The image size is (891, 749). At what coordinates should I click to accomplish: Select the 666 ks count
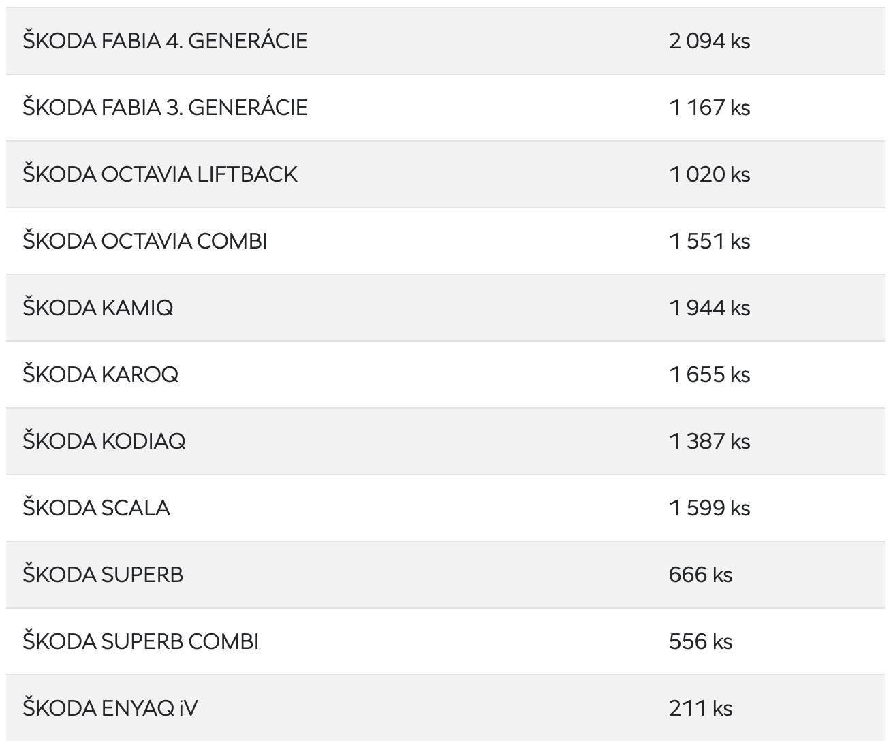[x=700, y=575]
